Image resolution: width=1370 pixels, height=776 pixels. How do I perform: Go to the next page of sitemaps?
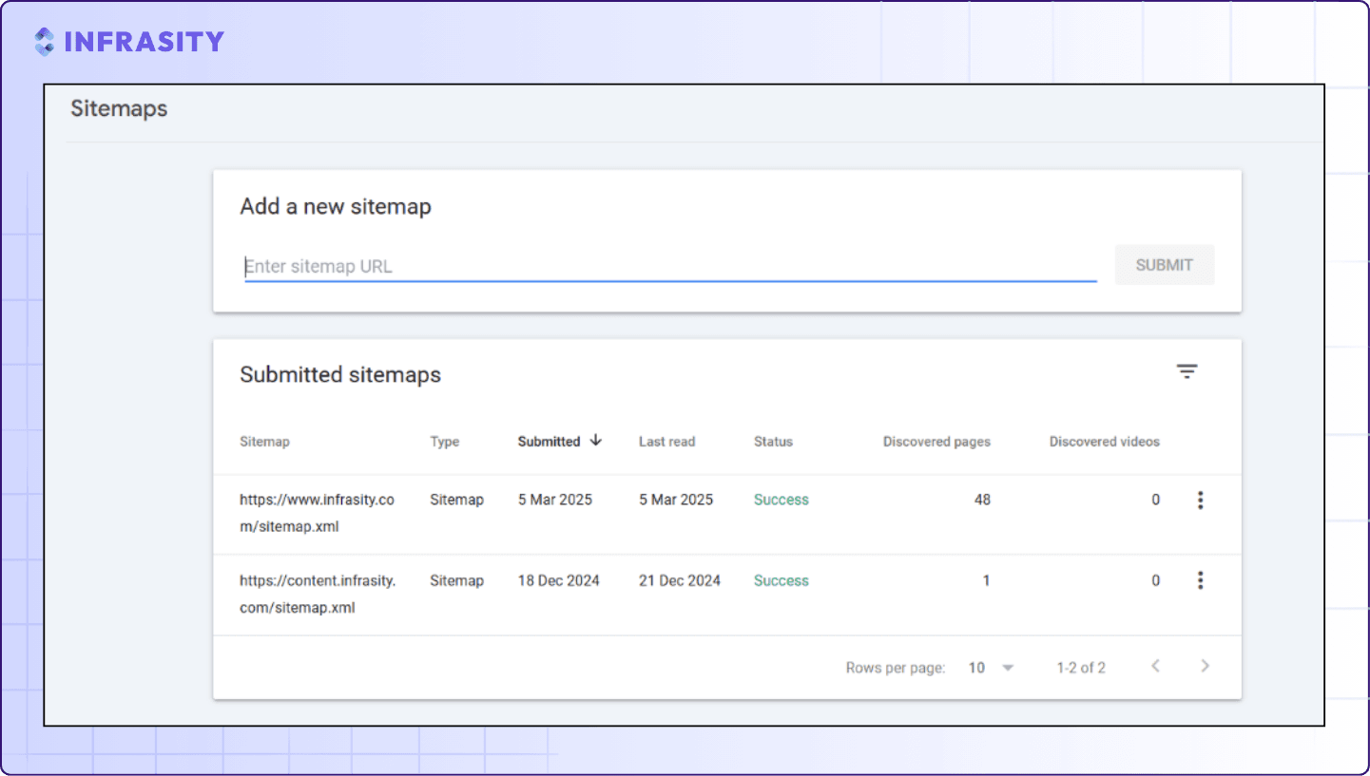coord(1205,666)
